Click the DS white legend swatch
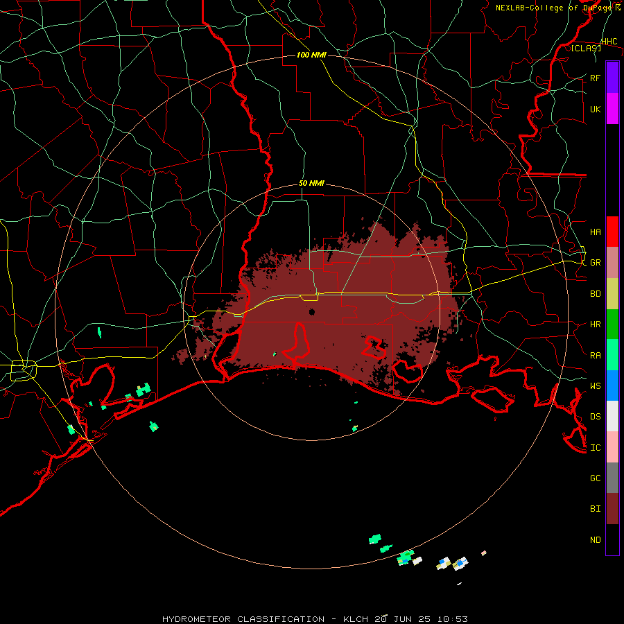This screenshot has width=624, height=624. [612, 416]
